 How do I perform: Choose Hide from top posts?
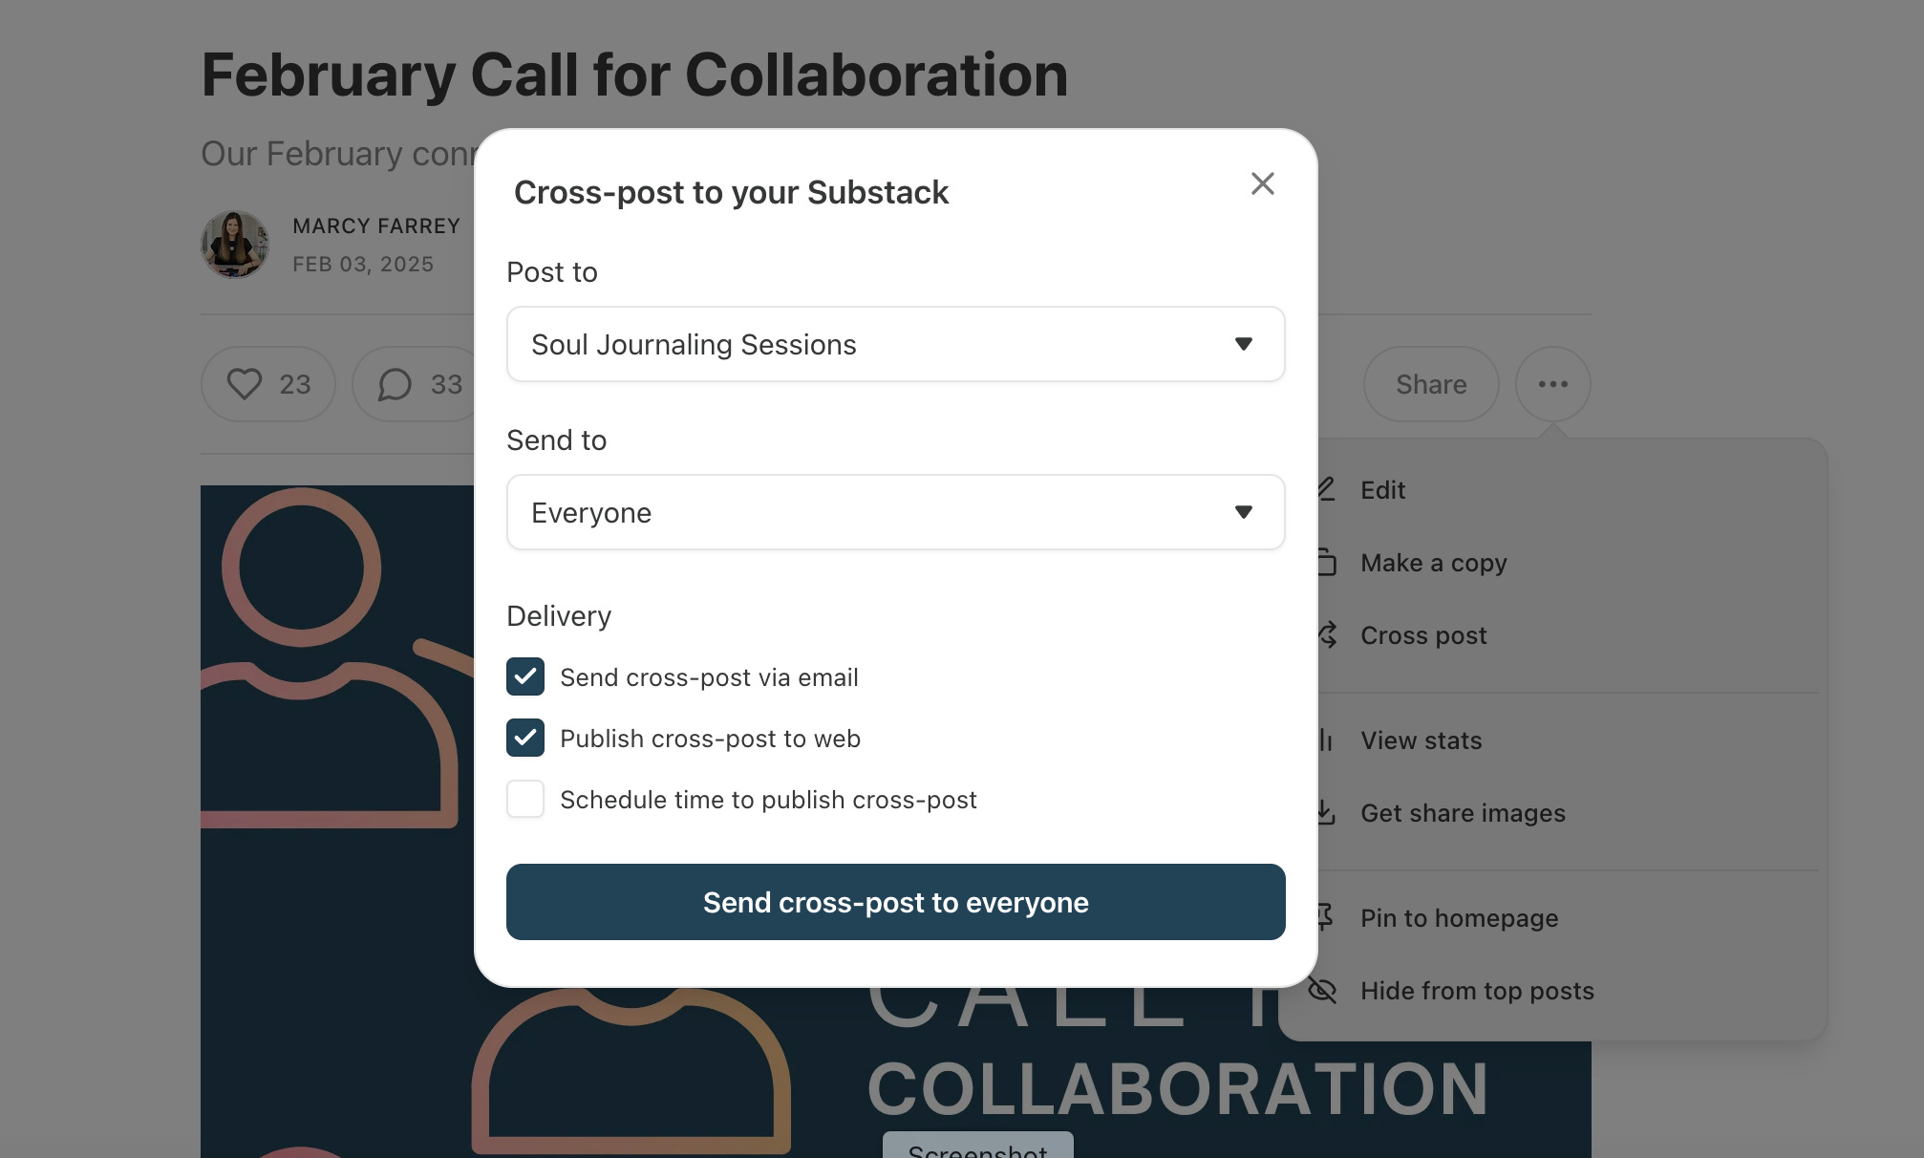click(1476, 991)
